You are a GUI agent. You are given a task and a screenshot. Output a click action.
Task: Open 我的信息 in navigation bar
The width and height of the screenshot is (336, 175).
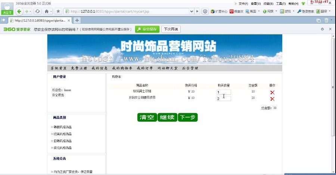99,68
